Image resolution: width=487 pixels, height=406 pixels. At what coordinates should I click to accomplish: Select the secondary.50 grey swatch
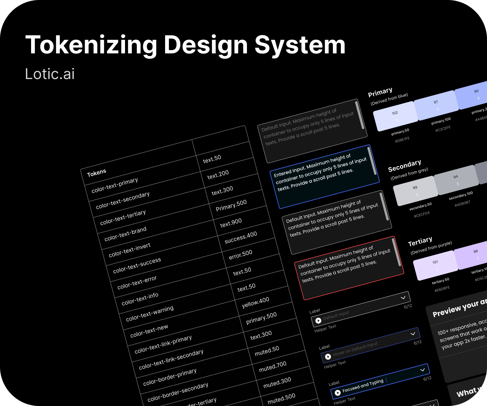[x=416, y=191]
